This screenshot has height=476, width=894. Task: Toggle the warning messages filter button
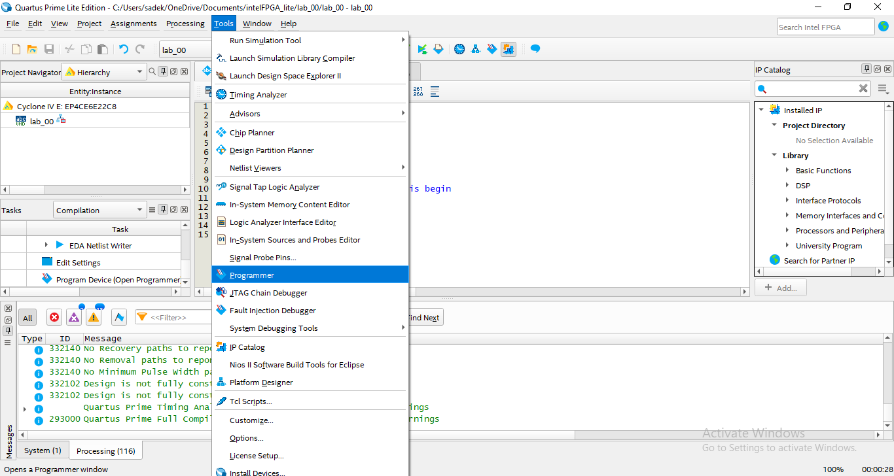(94, 317)
